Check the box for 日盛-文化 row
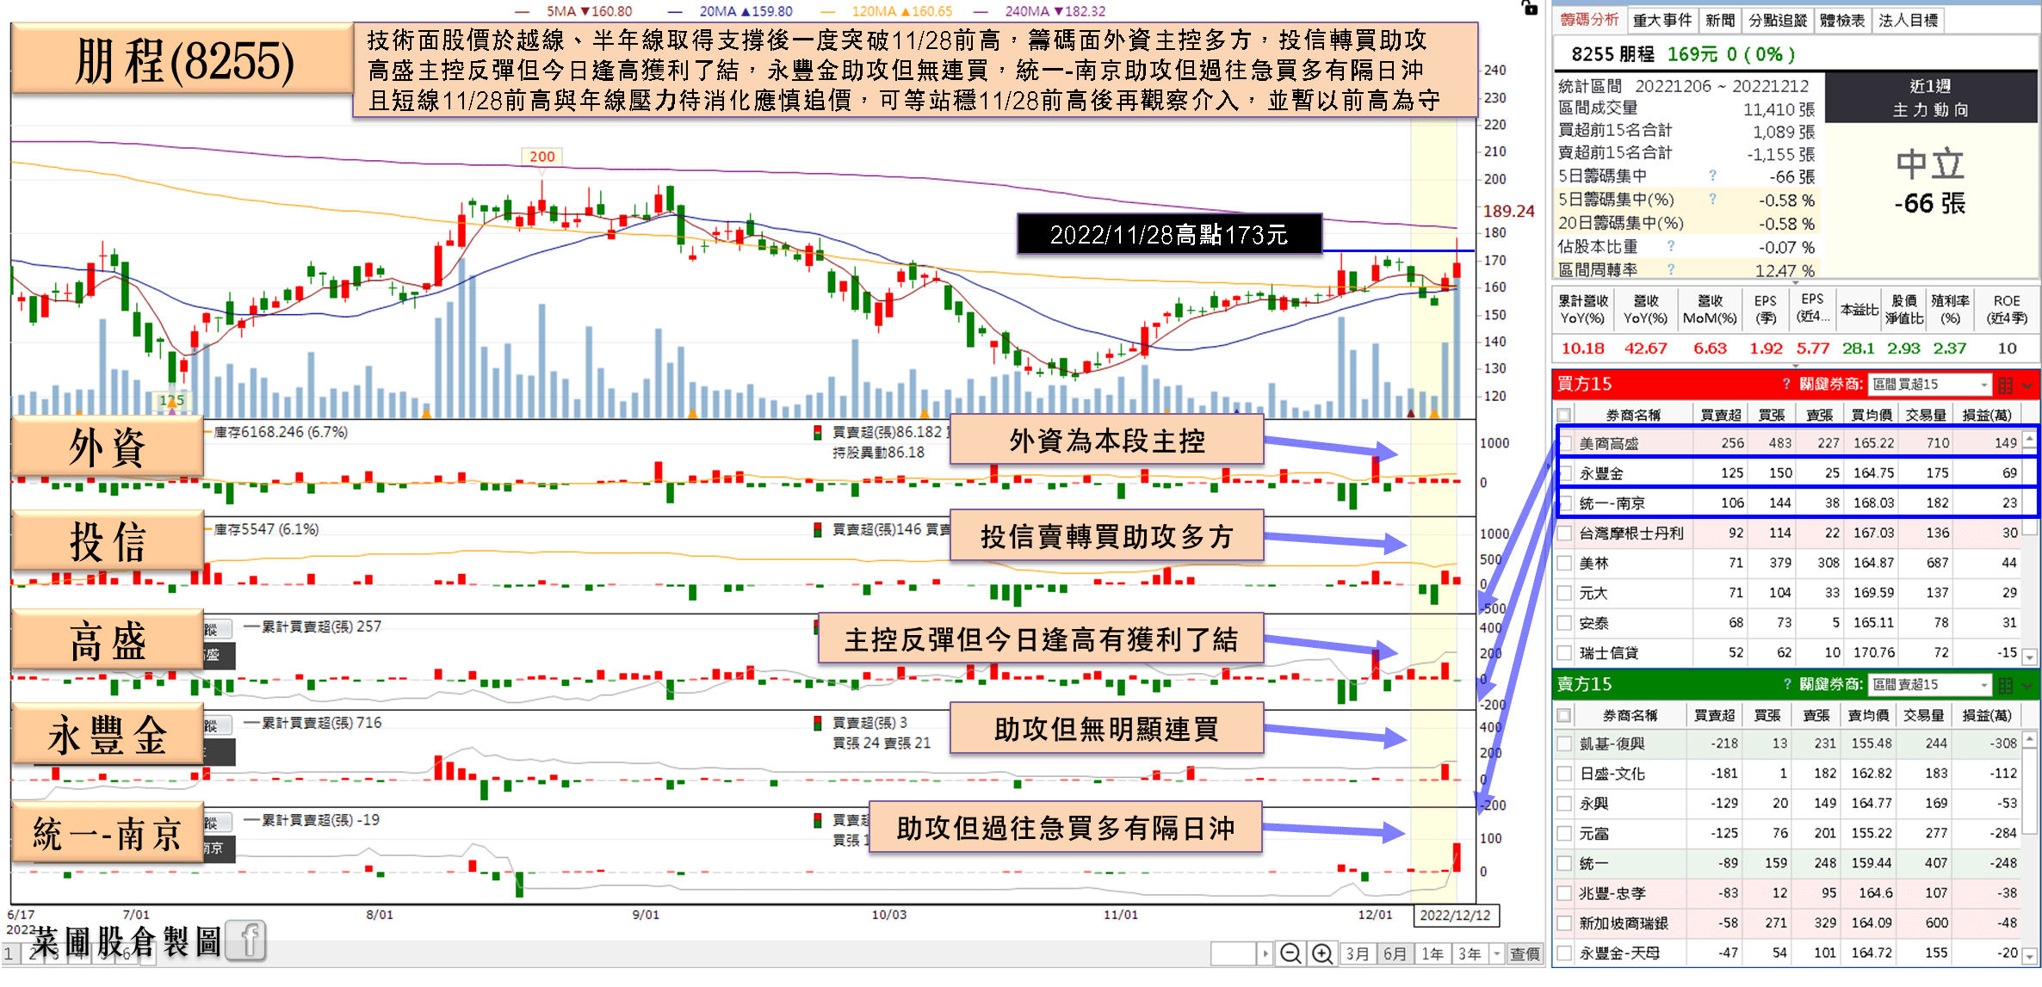Image resolution: width=2042 pixels, height=987 pixels. 1564,774
